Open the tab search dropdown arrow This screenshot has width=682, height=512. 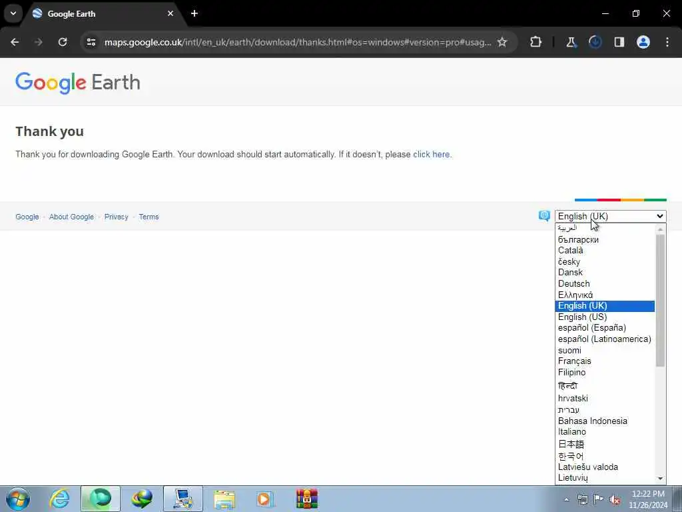click(13, 13)
